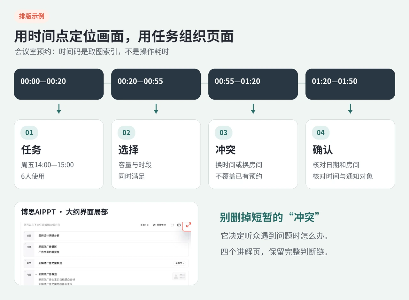Click the 核对时间与通知对象 line

click(343, 176)
